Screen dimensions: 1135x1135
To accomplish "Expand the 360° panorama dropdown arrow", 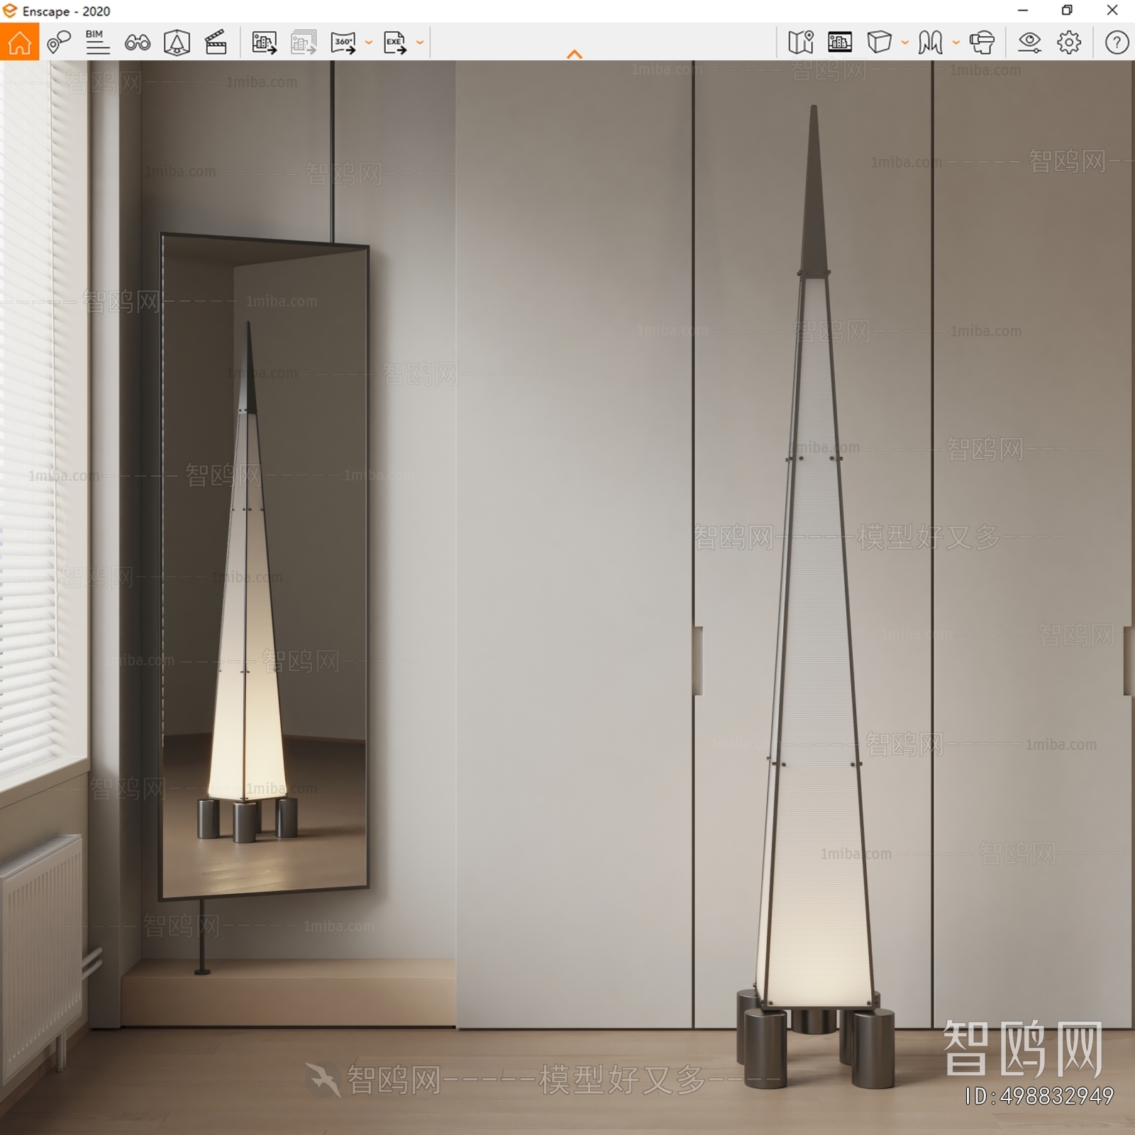I will pyautogui.click(x=368, y=43).
